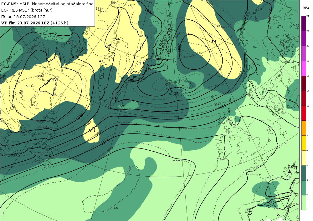313x221 pixels.
Task: Click the medium green 2–3 hPa legend segment
Action: (304, 188)
